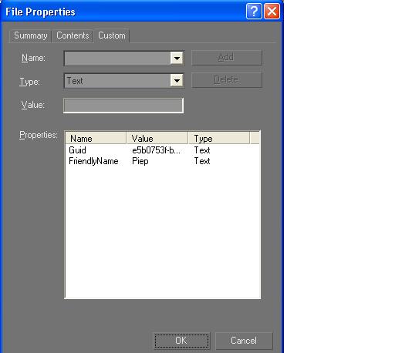Click the Value input field
The image size is (395, 353).
(123, 105)
